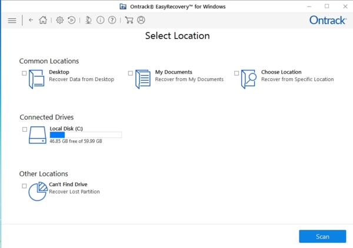Open the microscope tools icon
This screenshot has width=353, height=248.
click(88, 20)
